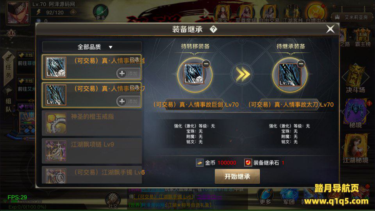Click the greatsword thumbnail in transfer slot
Screen dimensions: 375x211
pos(194,74)
